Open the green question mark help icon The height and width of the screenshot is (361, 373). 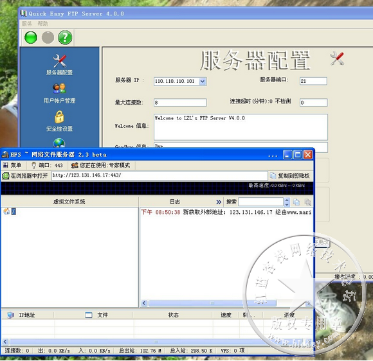65,37
